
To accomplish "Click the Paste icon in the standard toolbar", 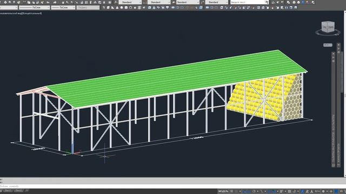I will click(33, 2).
